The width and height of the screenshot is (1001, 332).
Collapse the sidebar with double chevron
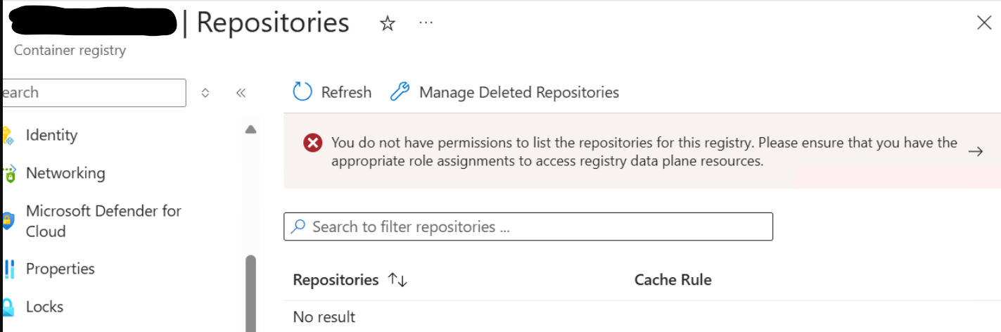point(241,93)
